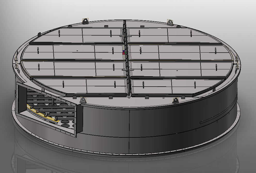Select the rear-left lifting lug on top rim
Image resolution: width=256 pixels, height=173 pixels.
coord(85,21)
